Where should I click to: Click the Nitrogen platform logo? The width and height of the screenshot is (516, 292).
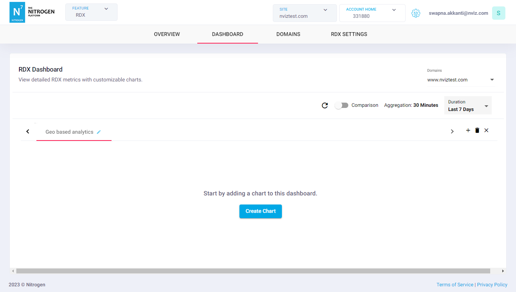32,12
